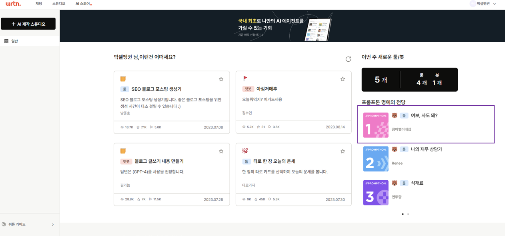Select 일반 in the sidebar

pos(30,41)
